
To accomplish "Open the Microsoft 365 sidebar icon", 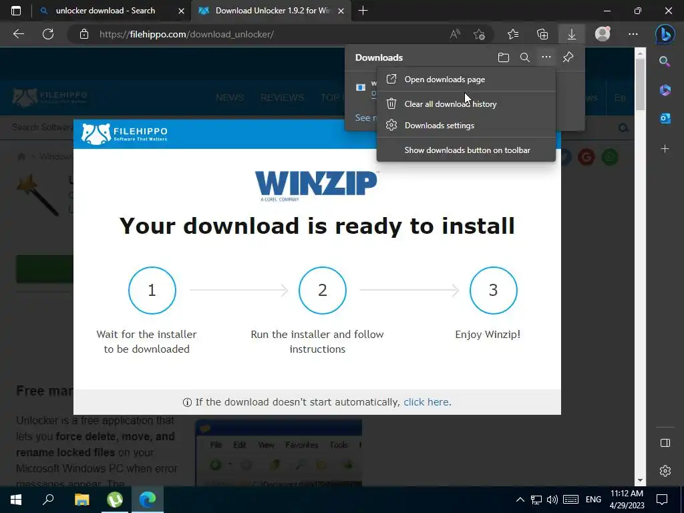I will [665, 90].
